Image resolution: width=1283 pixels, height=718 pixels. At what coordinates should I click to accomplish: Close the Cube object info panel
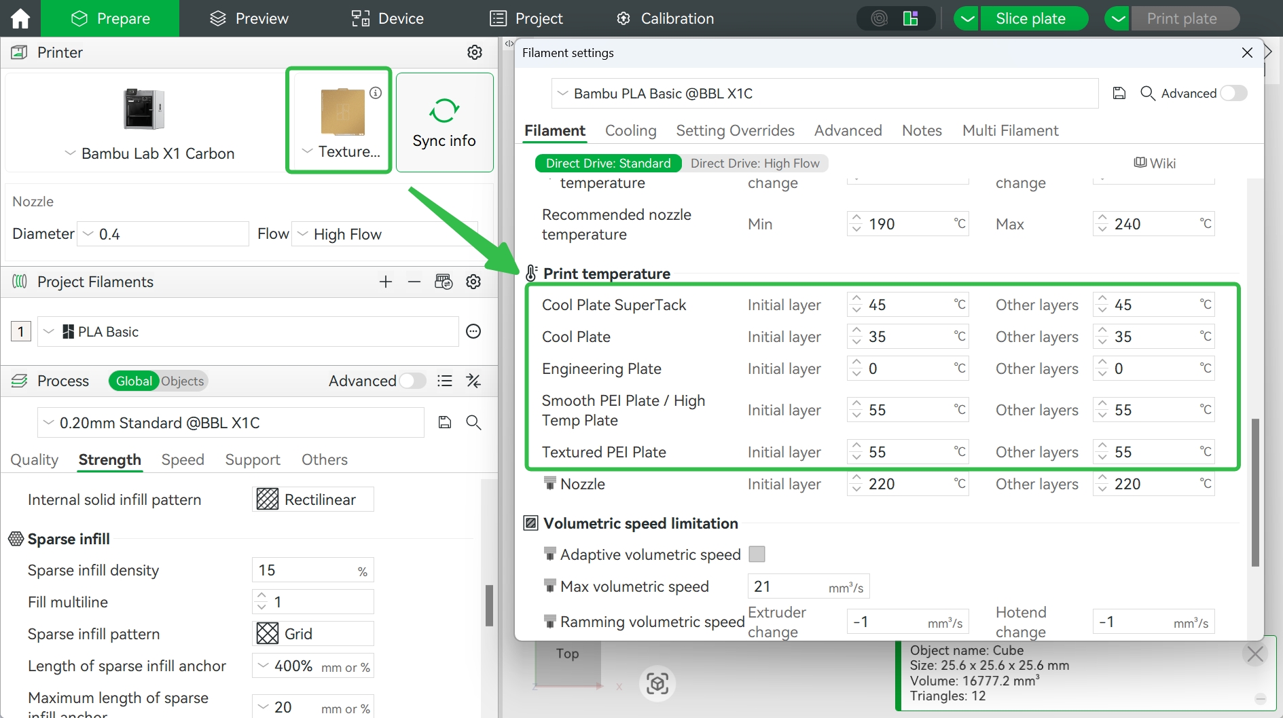coord(1255,654)
